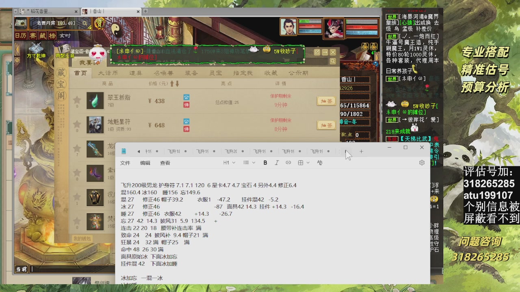Open the 编辑 menu in notepad
Screen dimensions: 520x292
coord(145,163)
